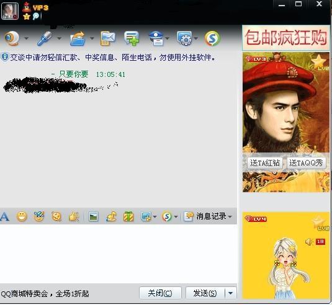Open the smiley emoticon picker
The width and height of the screenshot is (332, 305).
click(22, 216)
